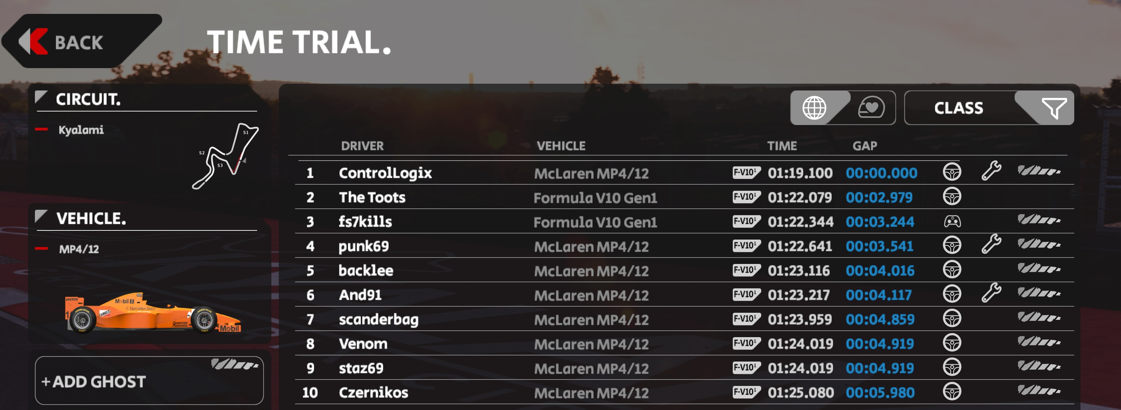The width and height of the screenshot is (1121, 410).
Task: Click the ghost icon in punk69's row
Action: pos(1038,244)
